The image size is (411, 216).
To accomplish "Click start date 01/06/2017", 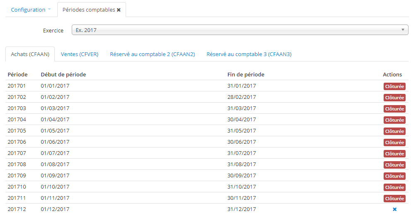I will click(55, 142).
